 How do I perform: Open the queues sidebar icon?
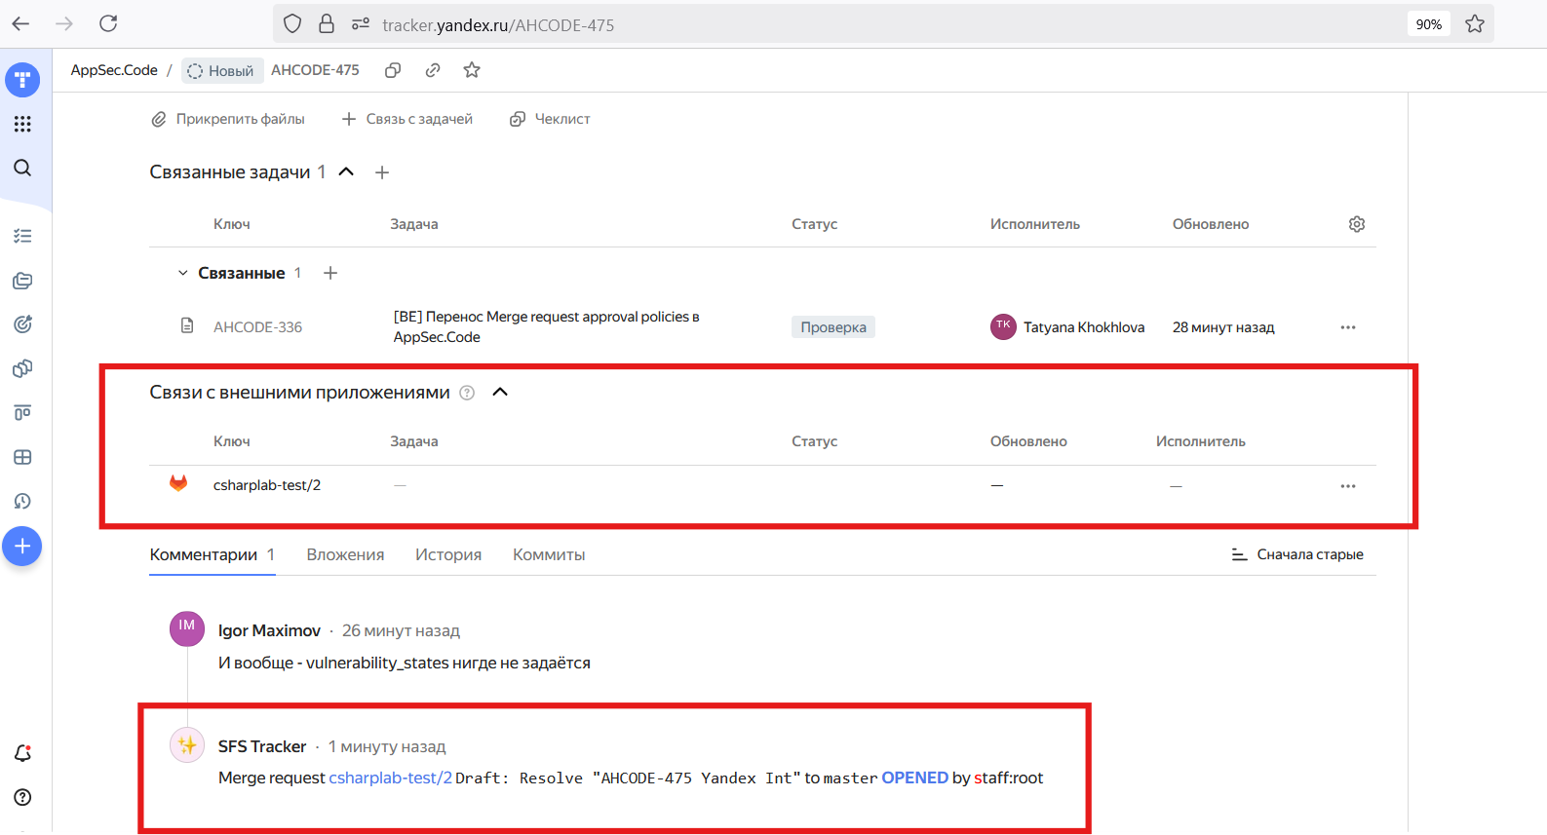22,281
